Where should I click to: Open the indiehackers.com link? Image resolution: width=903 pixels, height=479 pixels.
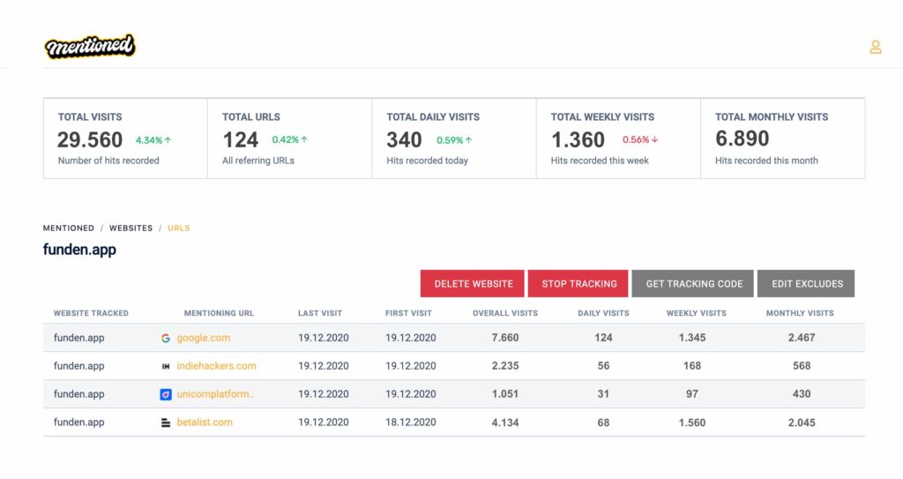(x=217, y=365)
